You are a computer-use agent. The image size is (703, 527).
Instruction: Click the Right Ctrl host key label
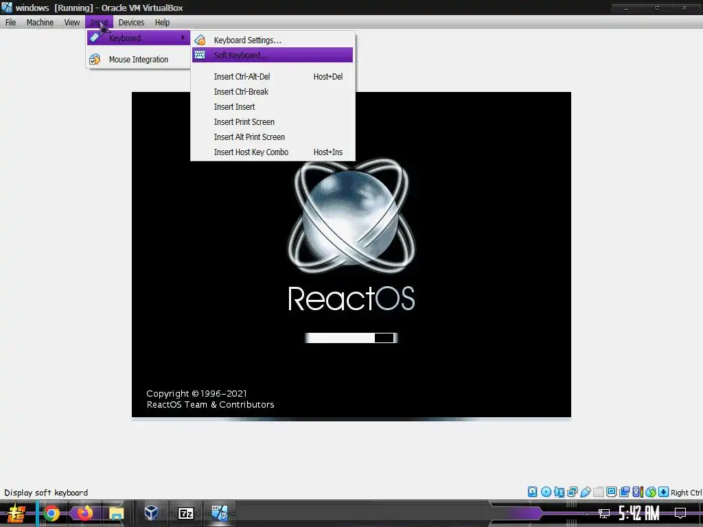click(686, 493)
